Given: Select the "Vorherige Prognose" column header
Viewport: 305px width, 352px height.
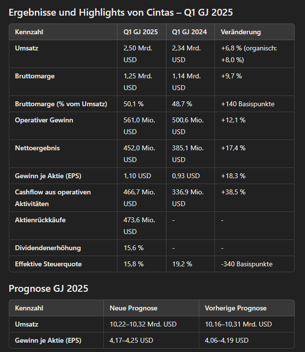Looking at the screenshot, I should pos(236,308).
